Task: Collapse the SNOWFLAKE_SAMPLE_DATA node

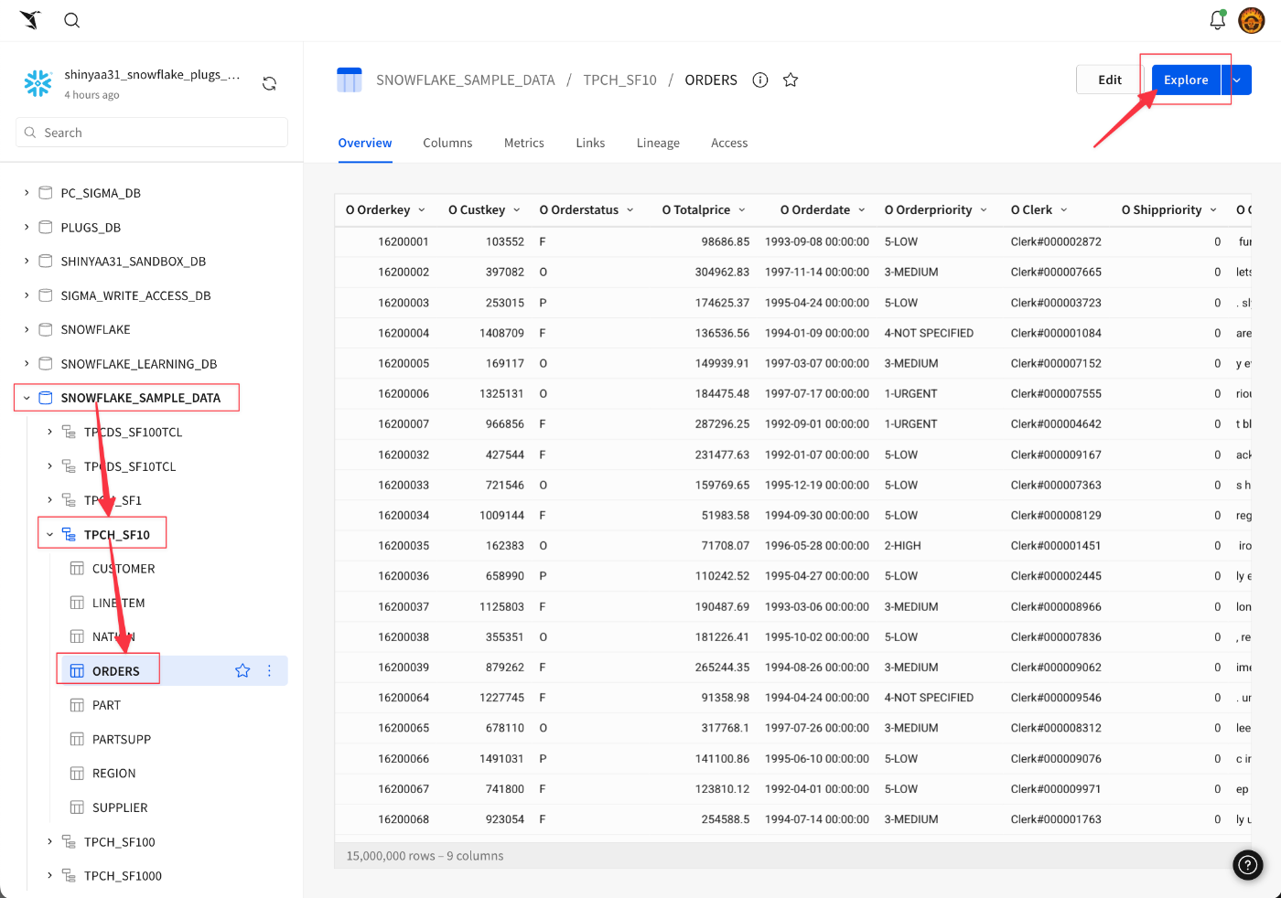Action: pyautogui.click(x=27, y=398)
